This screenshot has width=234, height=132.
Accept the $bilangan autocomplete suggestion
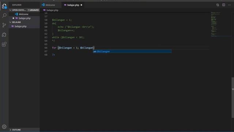click(132, 51)
